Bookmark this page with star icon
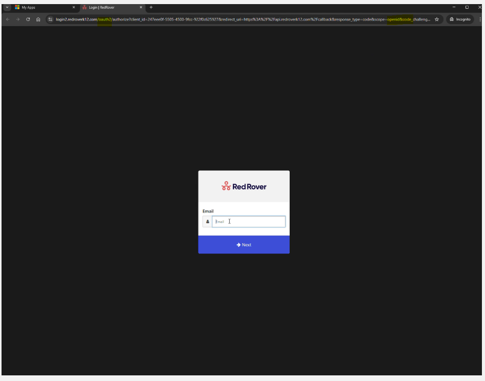 pyautogui.click(x=437, y=19)
